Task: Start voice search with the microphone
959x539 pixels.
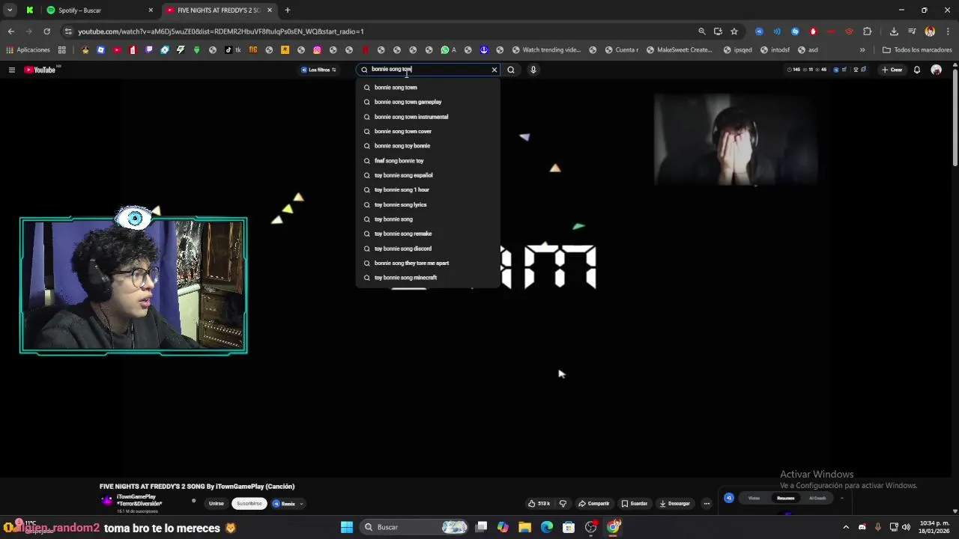Action: point(533,70)
